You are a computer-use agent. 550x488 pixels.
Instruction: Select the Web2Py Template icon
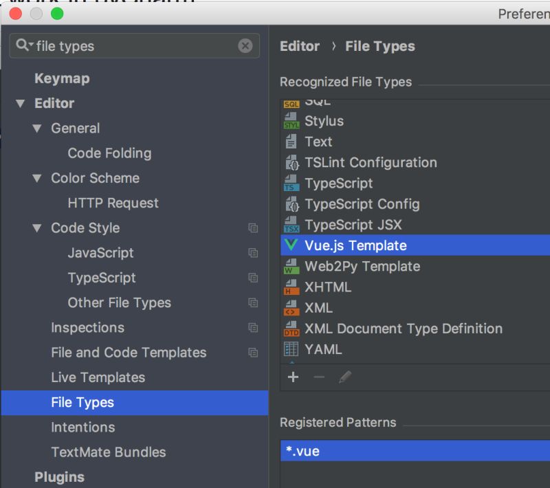[292, 266]
